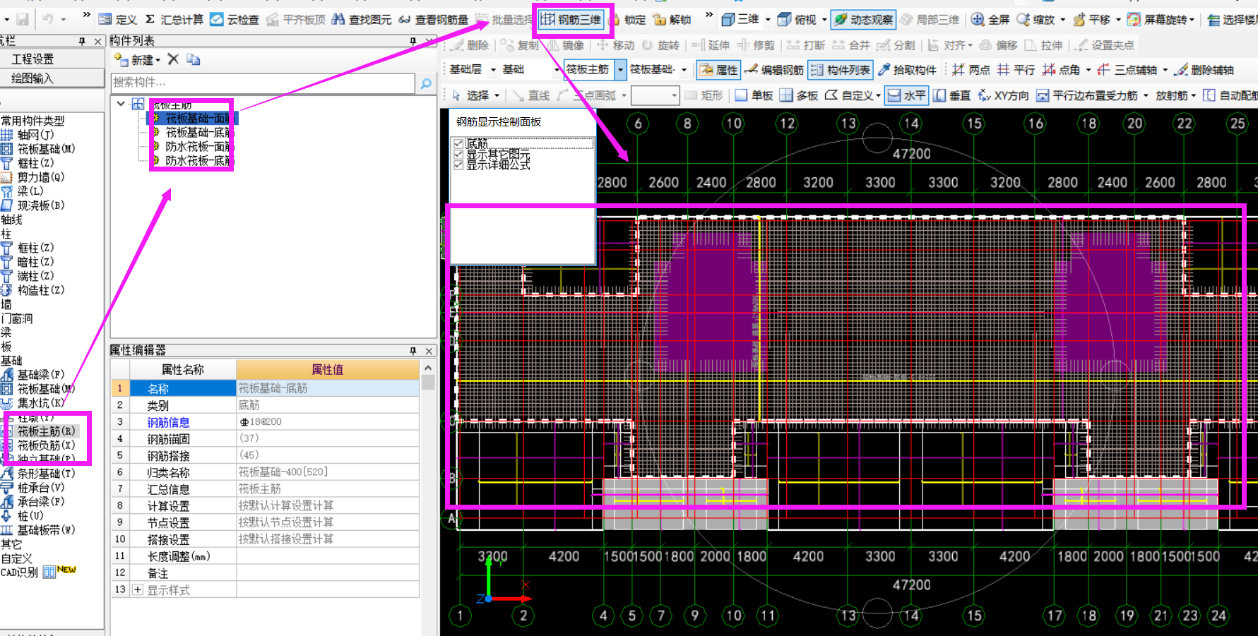
Task: Click the 钢筋信息 property value cell
Action: (328, 422)
